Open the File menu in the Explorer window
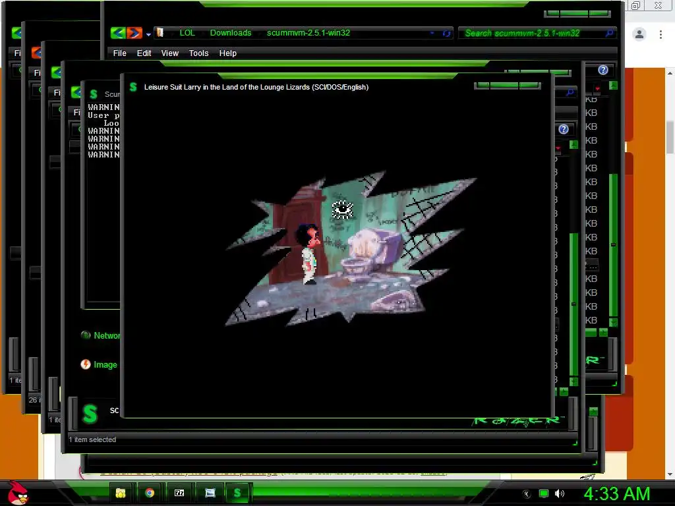675x506 pixels. (x=120, y=53)
